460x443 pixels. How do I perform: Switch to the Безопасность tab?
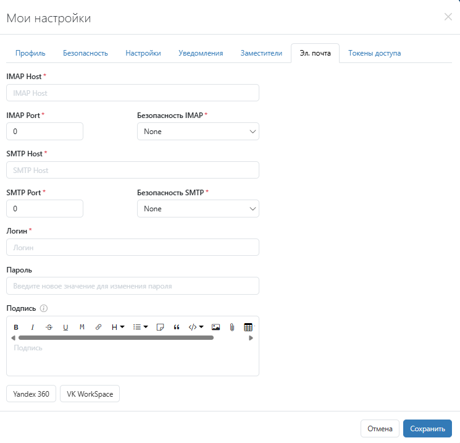click(x=85, y=53)
